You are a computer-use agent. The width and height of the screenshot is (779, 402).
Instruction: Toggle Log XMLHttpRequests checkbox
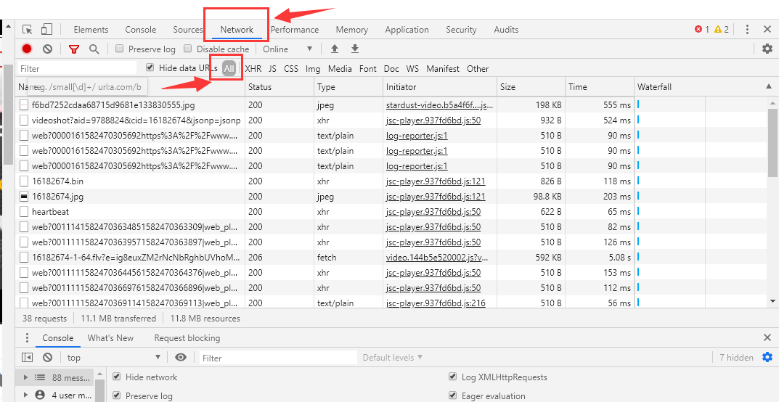pyautogui.click(x=452, y=377)
